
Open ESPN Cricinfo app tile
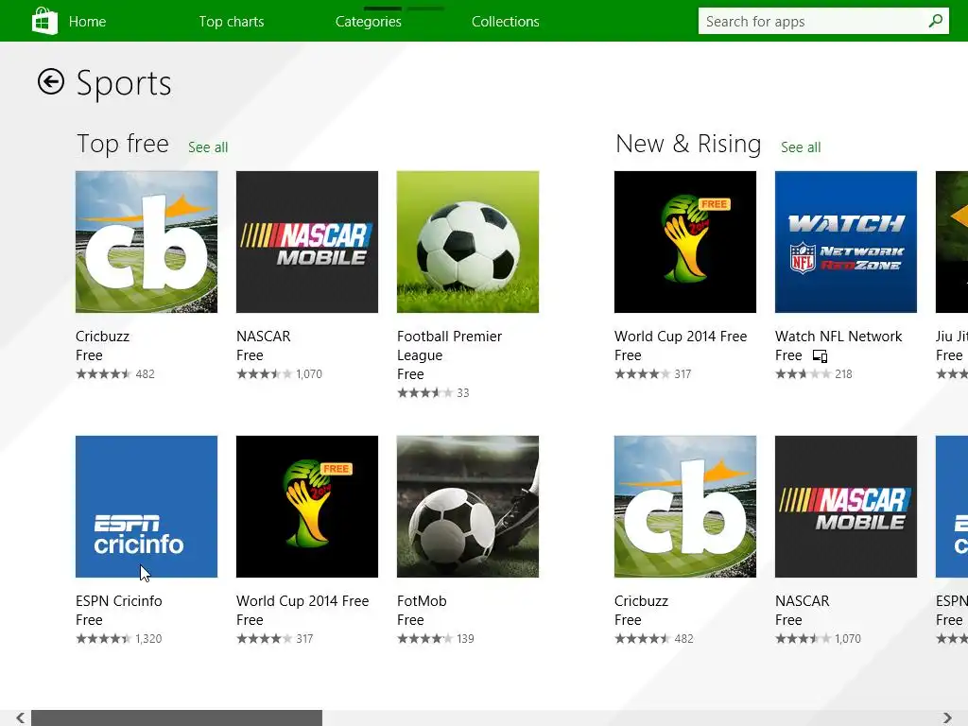(x=147, y=507)
